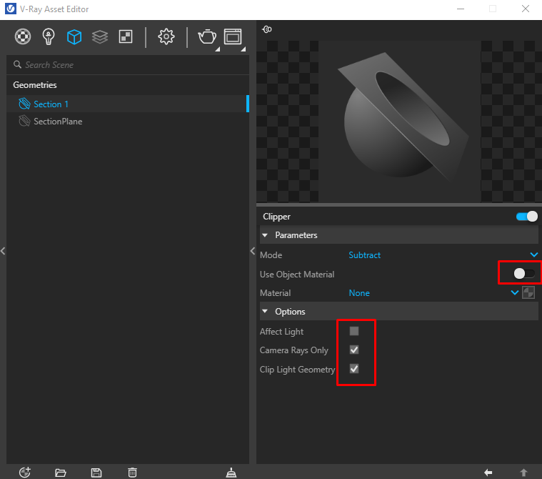
Task: Collapse the Parameters section
Action: [x=265, y=235]
